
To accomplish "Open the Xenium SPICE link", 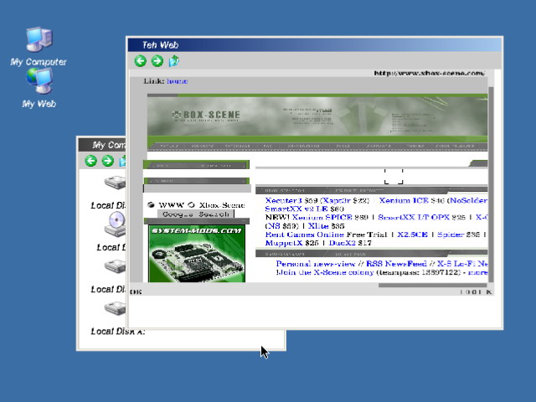I will [x=322, y=218].
